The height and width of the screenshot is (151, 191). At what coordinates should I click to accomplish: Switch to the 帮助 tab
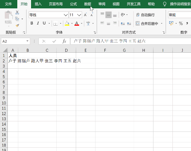151,4
